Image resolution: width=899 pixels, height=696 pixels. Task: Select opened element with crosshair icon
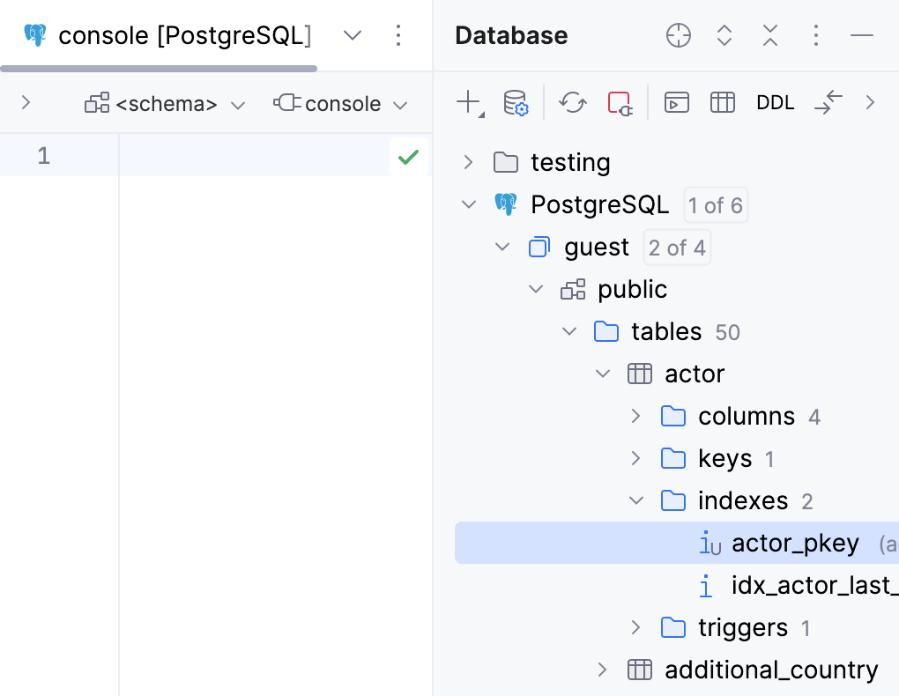click(679, 35)
